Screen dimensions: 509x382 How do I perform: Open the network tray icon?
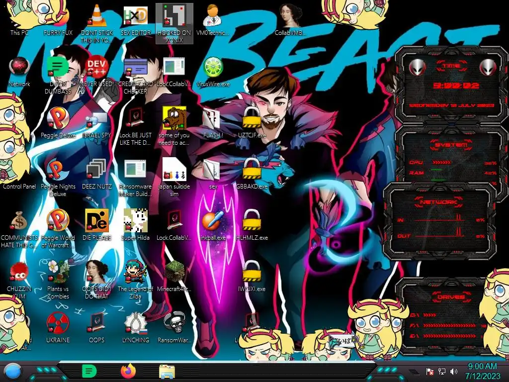[x=441, y=371]
